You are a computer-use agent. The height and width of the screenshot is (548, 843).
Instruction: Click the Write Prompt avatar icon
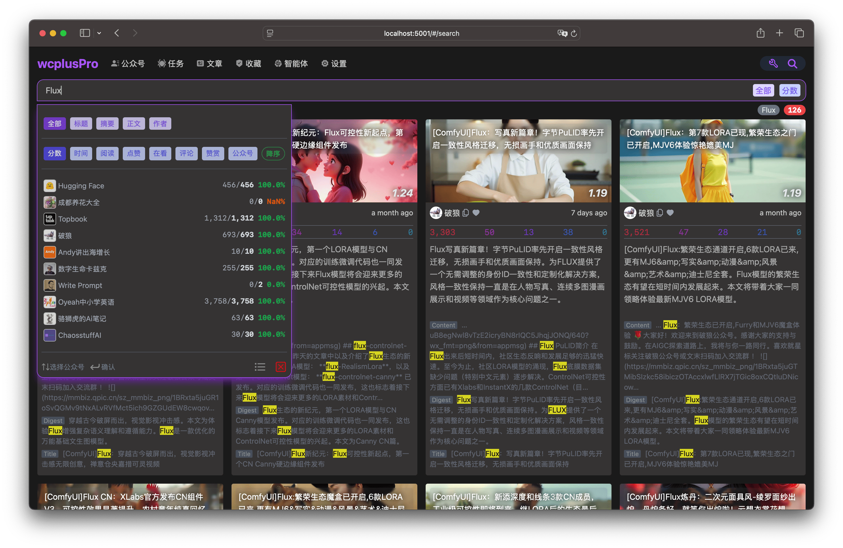(x=50, y=285)
